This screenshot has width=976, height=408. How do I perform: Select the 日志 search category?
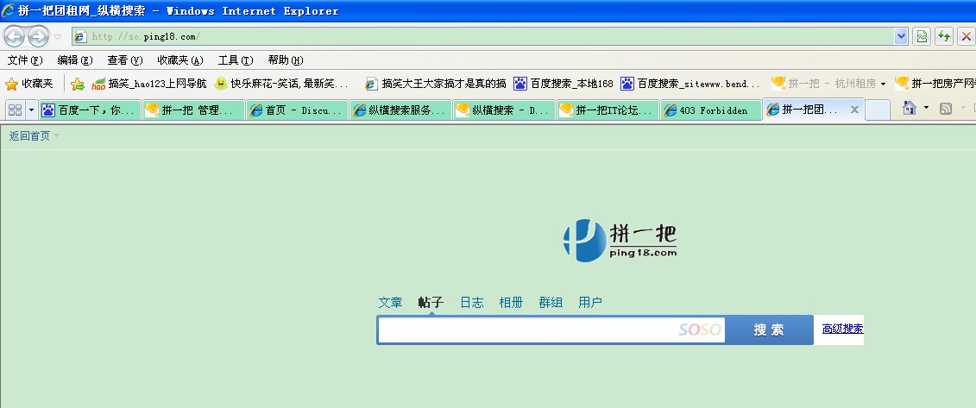coord(471,302)
